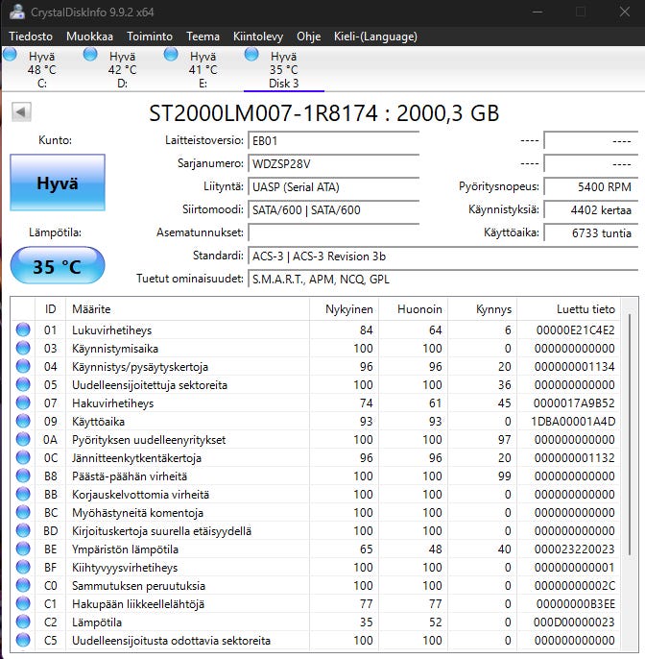Select the E: drive tab at 41 °C
This screenshot has width=645, height=659.
pyautogui.click(x=203, y=69)
